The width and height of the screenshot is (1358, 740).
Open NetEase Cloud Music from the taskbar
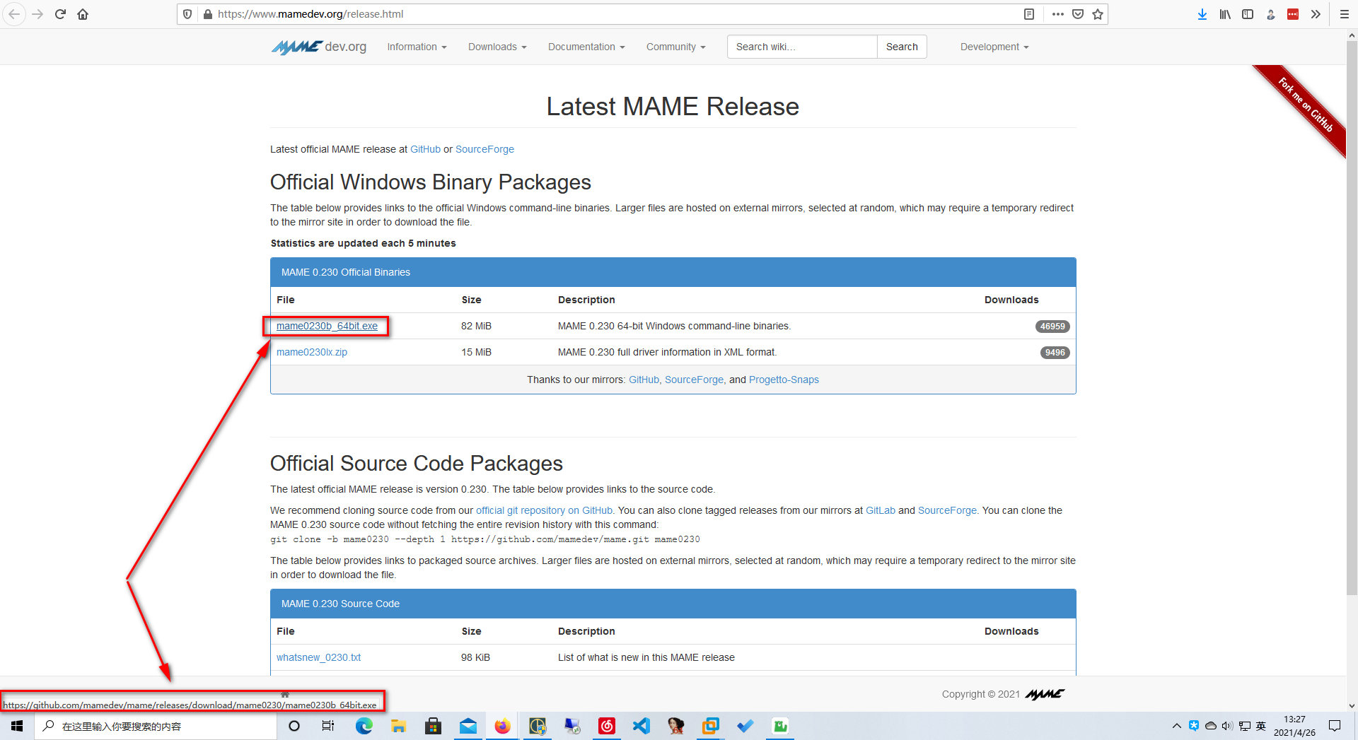point(607,726)
